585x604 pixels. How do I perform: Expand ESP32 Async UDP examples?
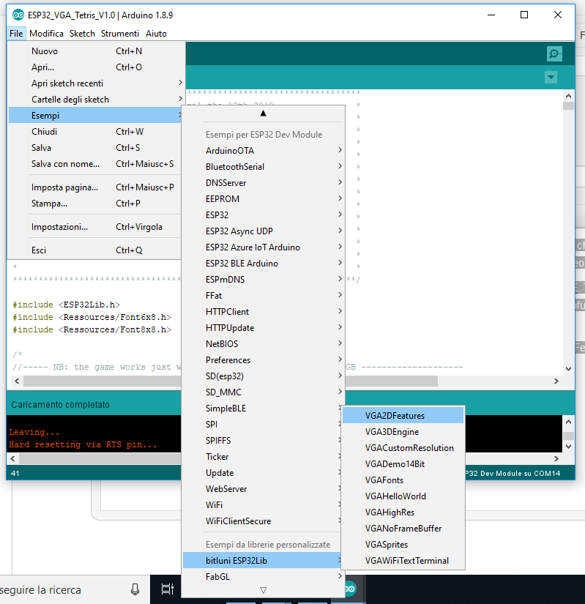pyautogui.click(x=264, y=231)
